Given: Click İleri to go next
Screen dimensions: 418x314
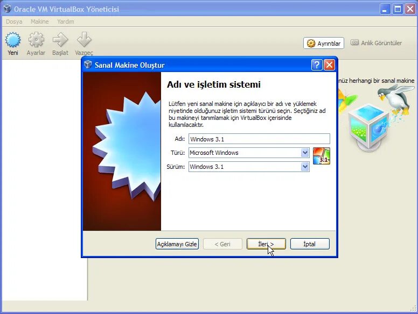Looking at the screenshot, I should pyautogui.click(x=266, y=244).
